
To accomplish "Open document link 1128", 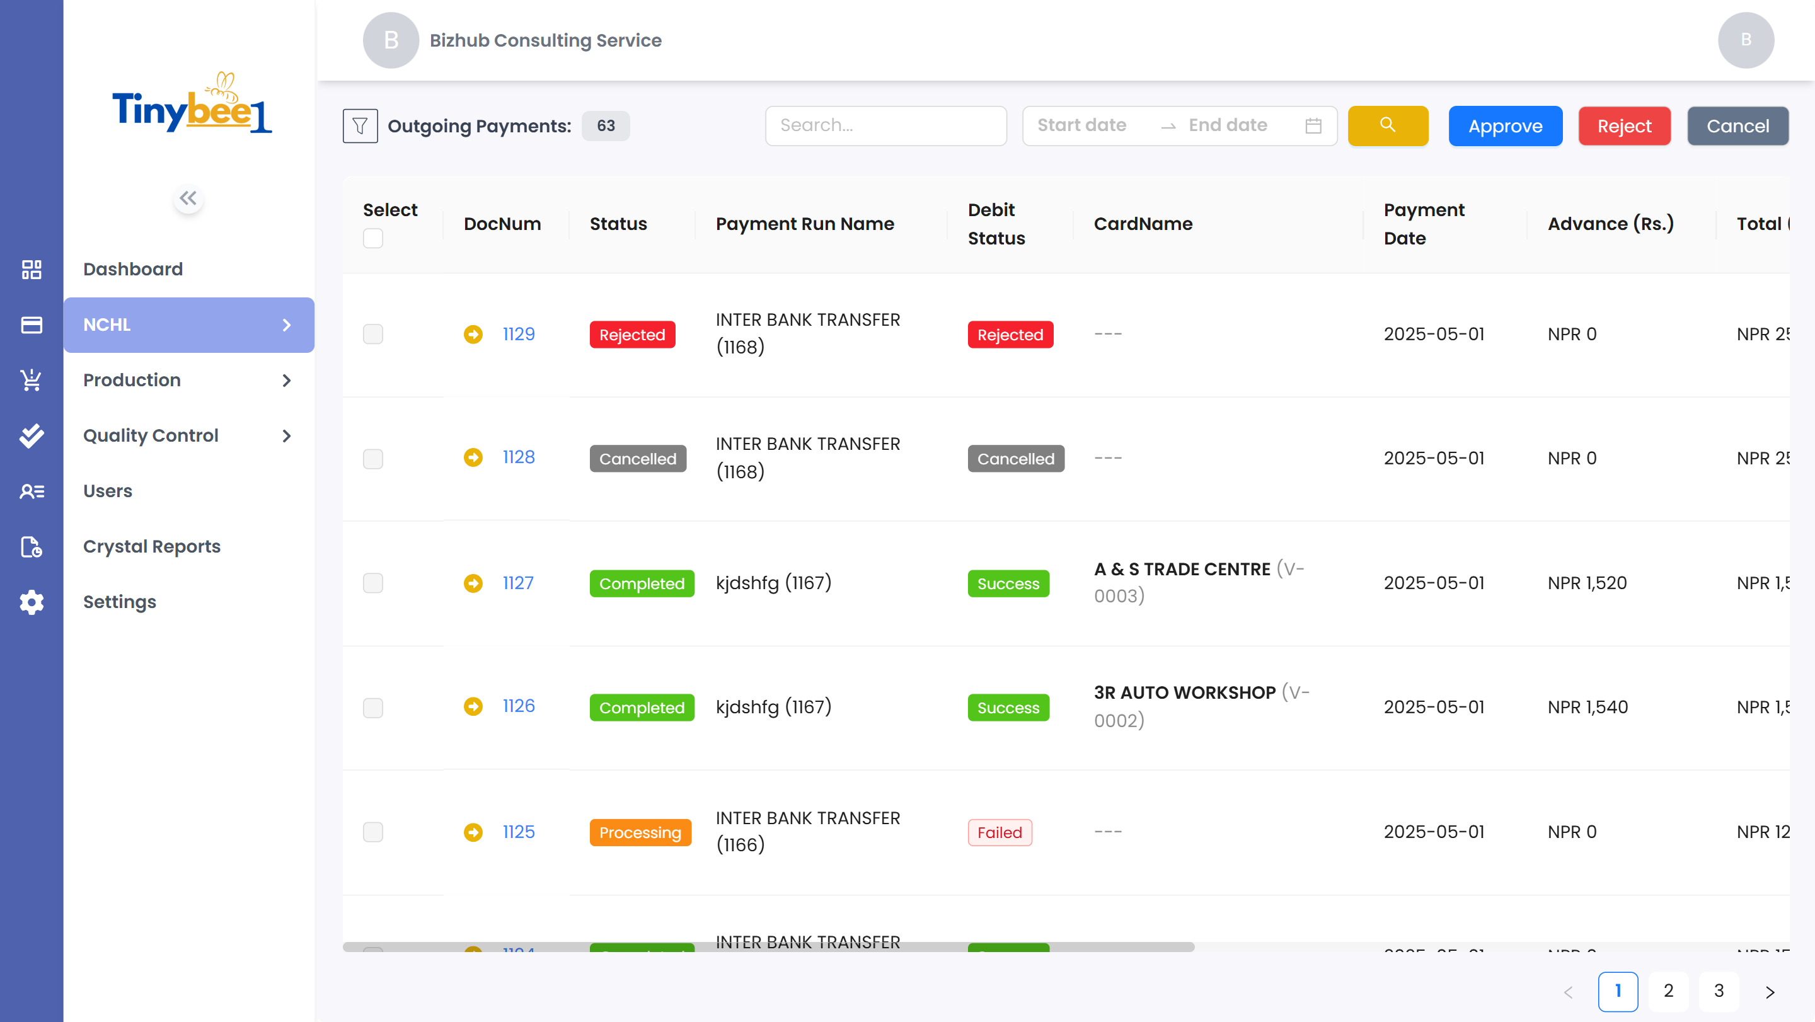I will [x=519, y=458].
